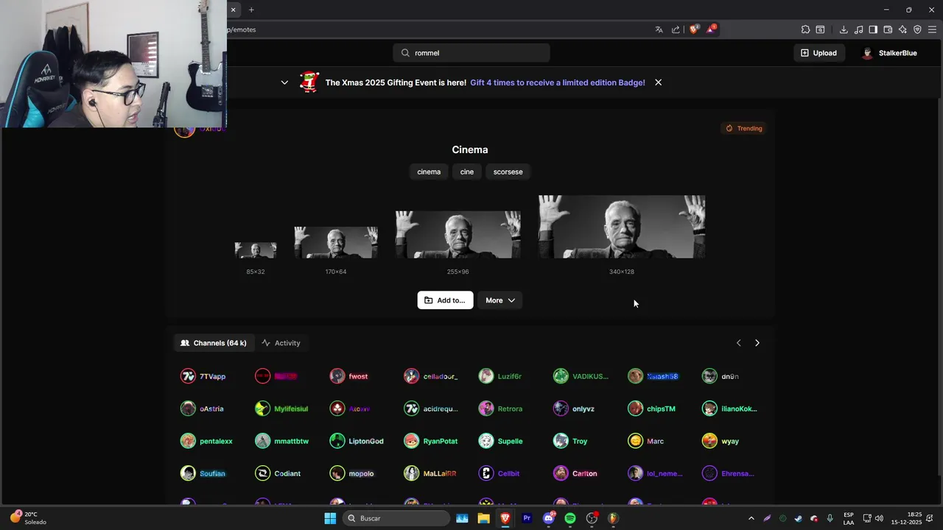The width and height of the screenshot is (943, 530).
Task: Open Premiere Pro from the taskbar
Action: click(x=527, y=518)
